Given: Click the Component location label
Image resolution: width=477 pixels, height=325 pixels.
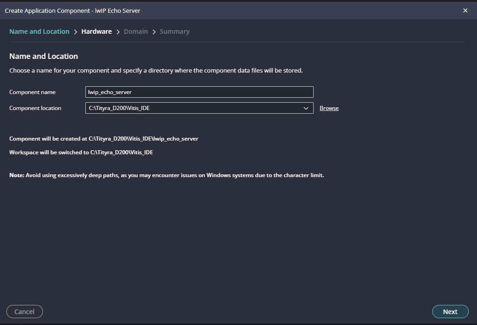Looking at the screenshot, I should tap(35, 108).
